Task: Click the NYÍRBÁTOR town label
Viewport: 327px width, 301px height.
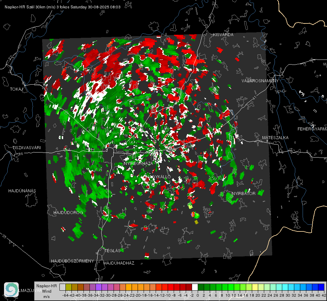Action: point(243,193)
